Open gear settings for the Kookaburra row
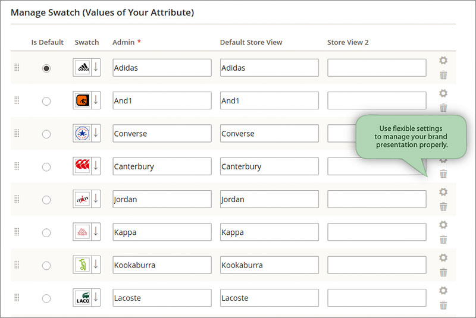The image size is (476, 318). [443, 258]
